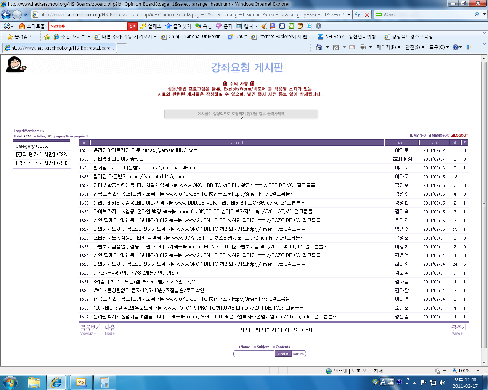Click the RSS feeds icon
The width and height of the screenshot is (488, 390).
(336, 47)
